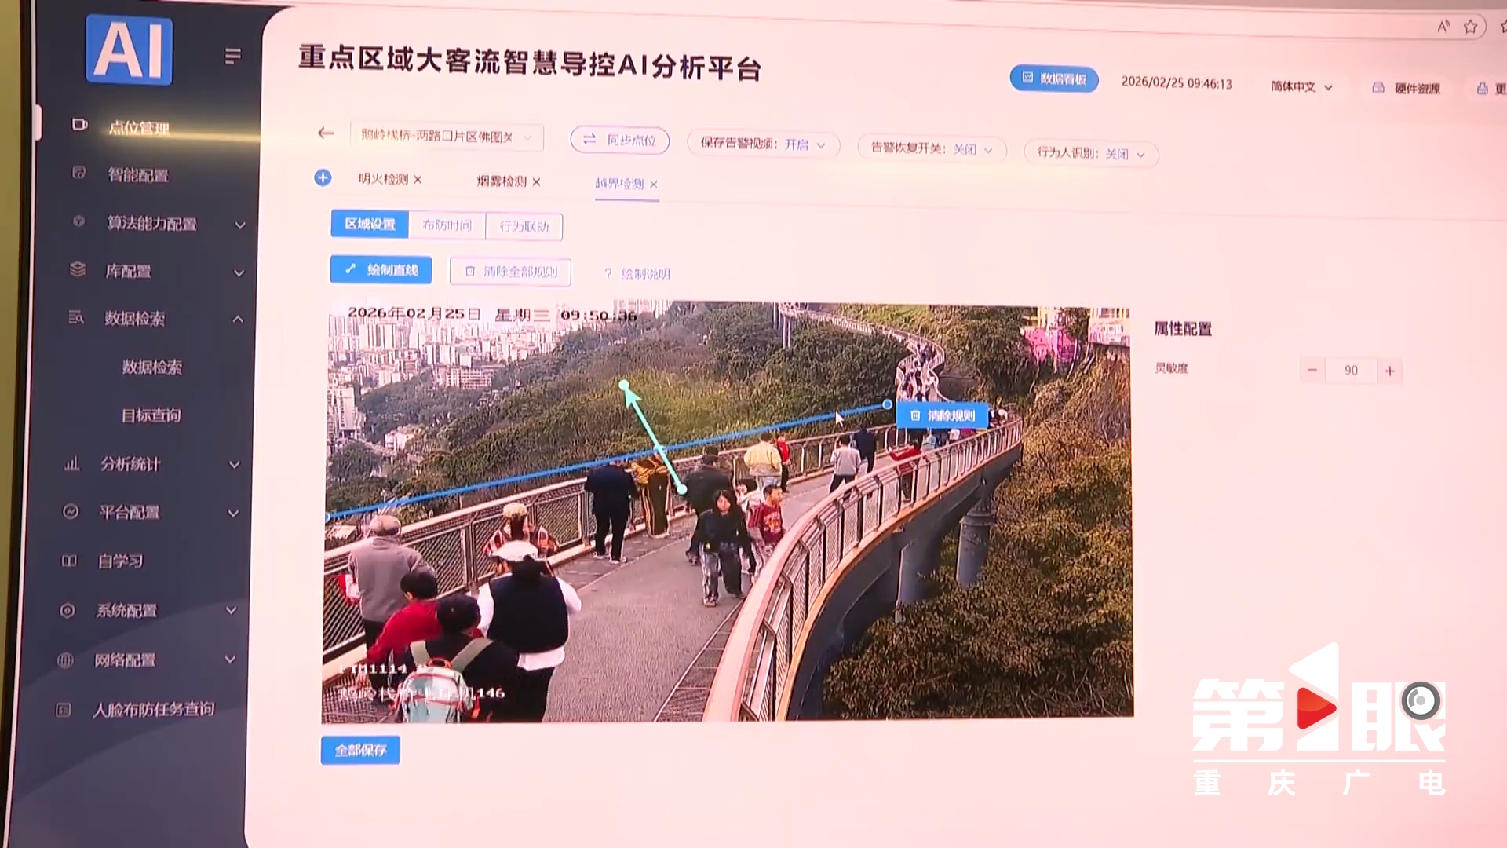
Task: Increase 灵敏度 with the plus stepper
Action: 1391,370
